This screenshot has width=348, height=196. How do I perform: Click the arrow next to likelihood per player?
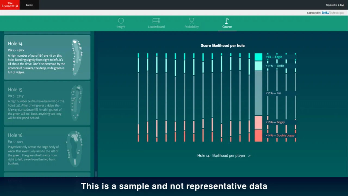(x=249, y=155)
